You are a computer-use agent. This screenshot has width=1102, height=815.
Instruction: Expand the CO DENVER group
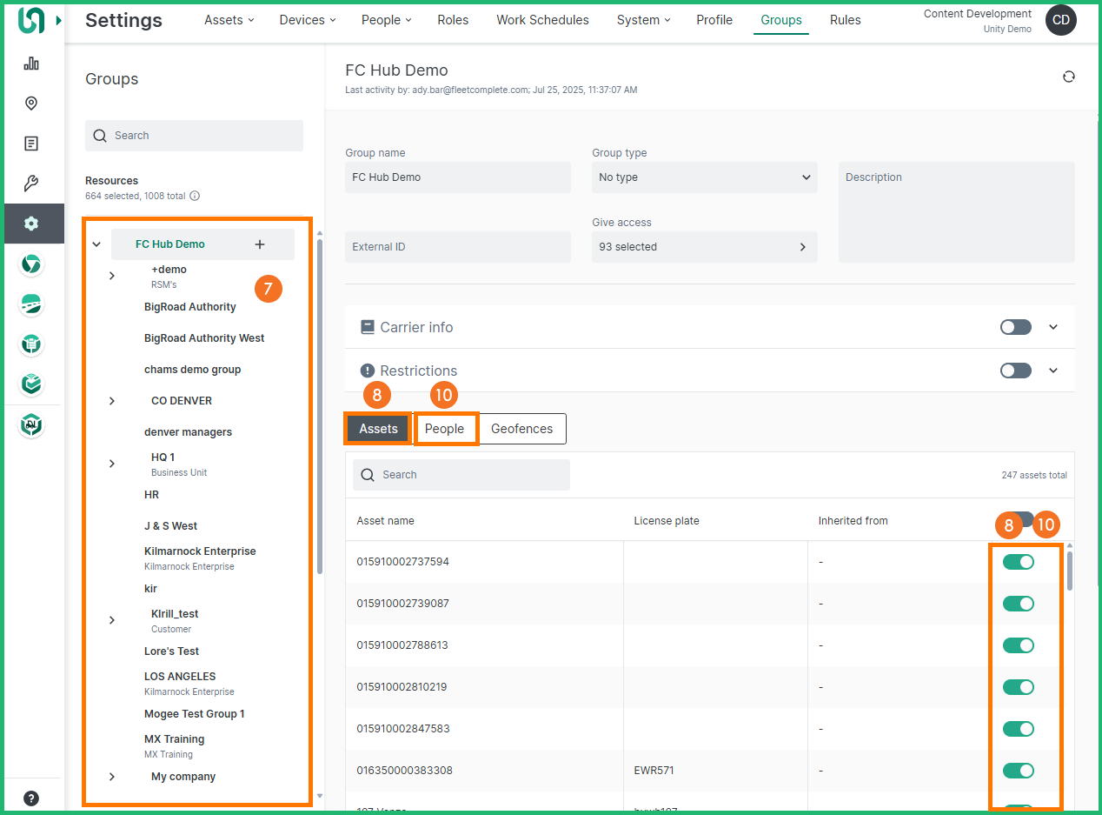[x=112, y=401]
